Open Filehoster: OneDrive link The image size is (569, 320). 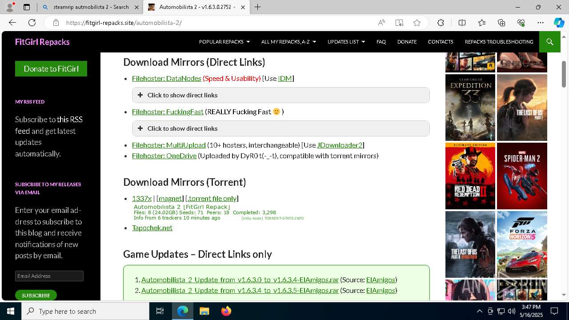(164, 156)
